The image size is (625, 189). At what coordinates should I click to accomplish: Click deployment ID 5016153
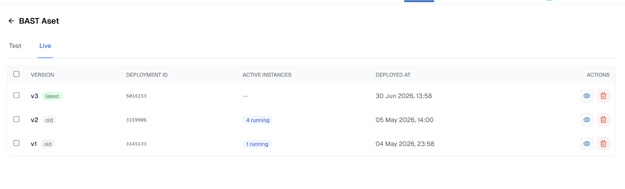136,96
